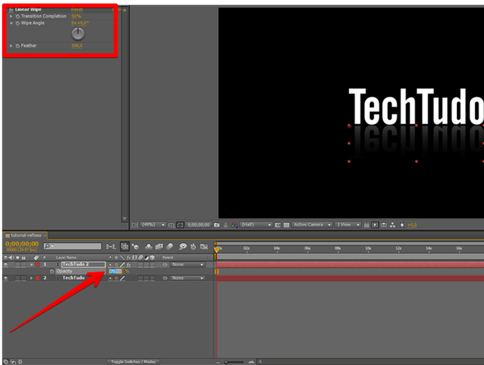
Task: Select the TechTudo layer name
Action: [73, 278]
